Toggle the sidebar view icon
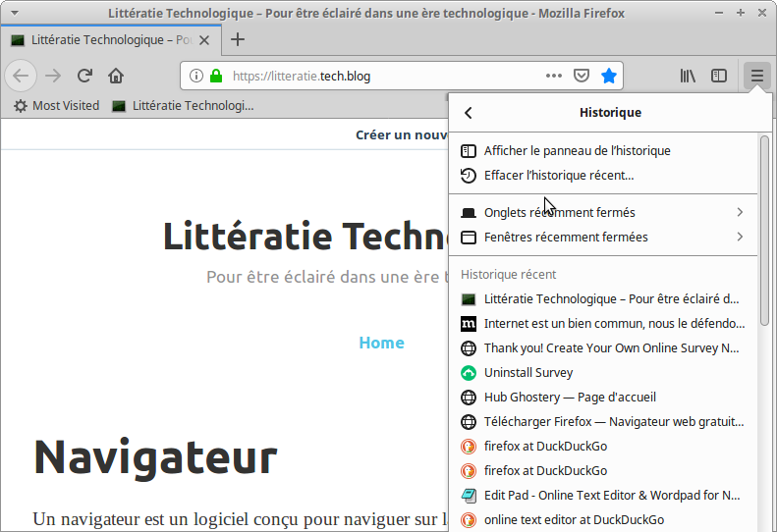 point(719,76)
